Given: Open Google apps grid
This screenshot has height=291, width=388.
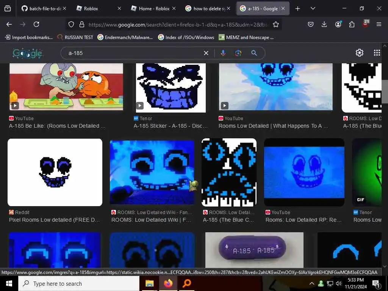Looking at the screenshot, I should point(377,53).
